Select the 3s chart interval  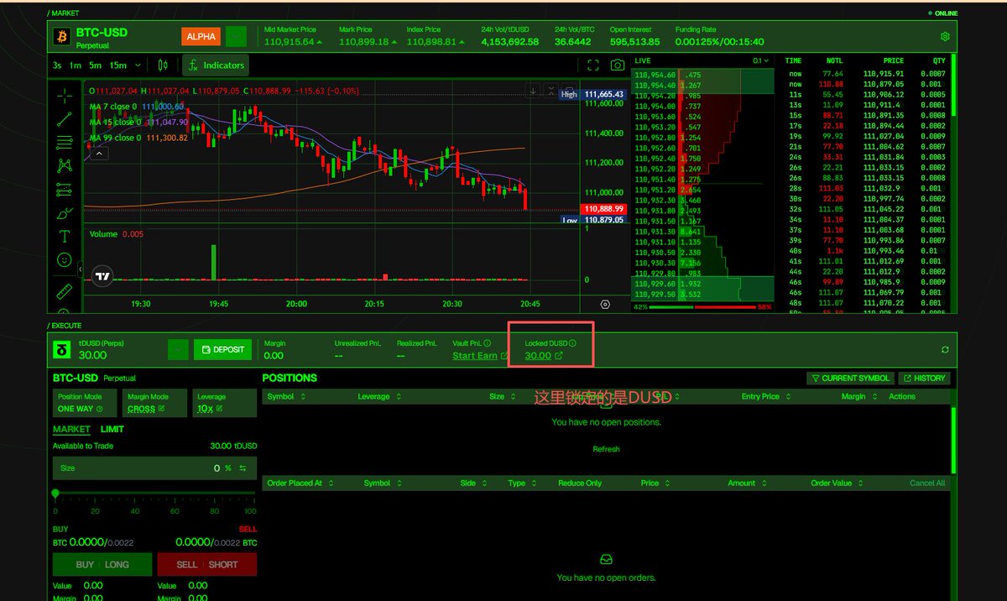click(57, 65)
